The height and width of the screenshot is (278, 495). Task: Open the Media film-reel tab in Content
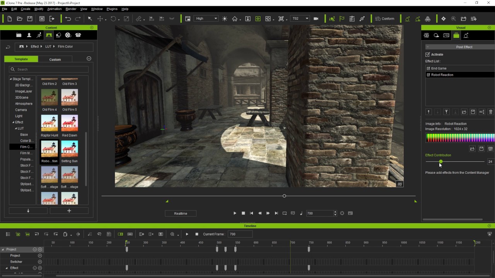point(68,35)
